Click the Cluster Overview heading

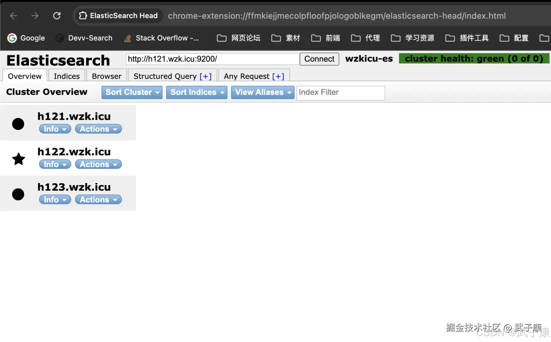pos(47,92)
